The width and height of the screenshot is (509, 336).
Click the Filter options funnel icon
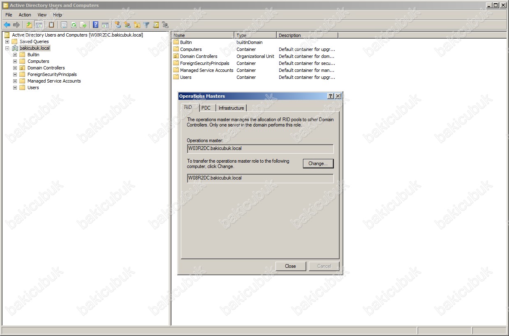(x=146, y=25)
